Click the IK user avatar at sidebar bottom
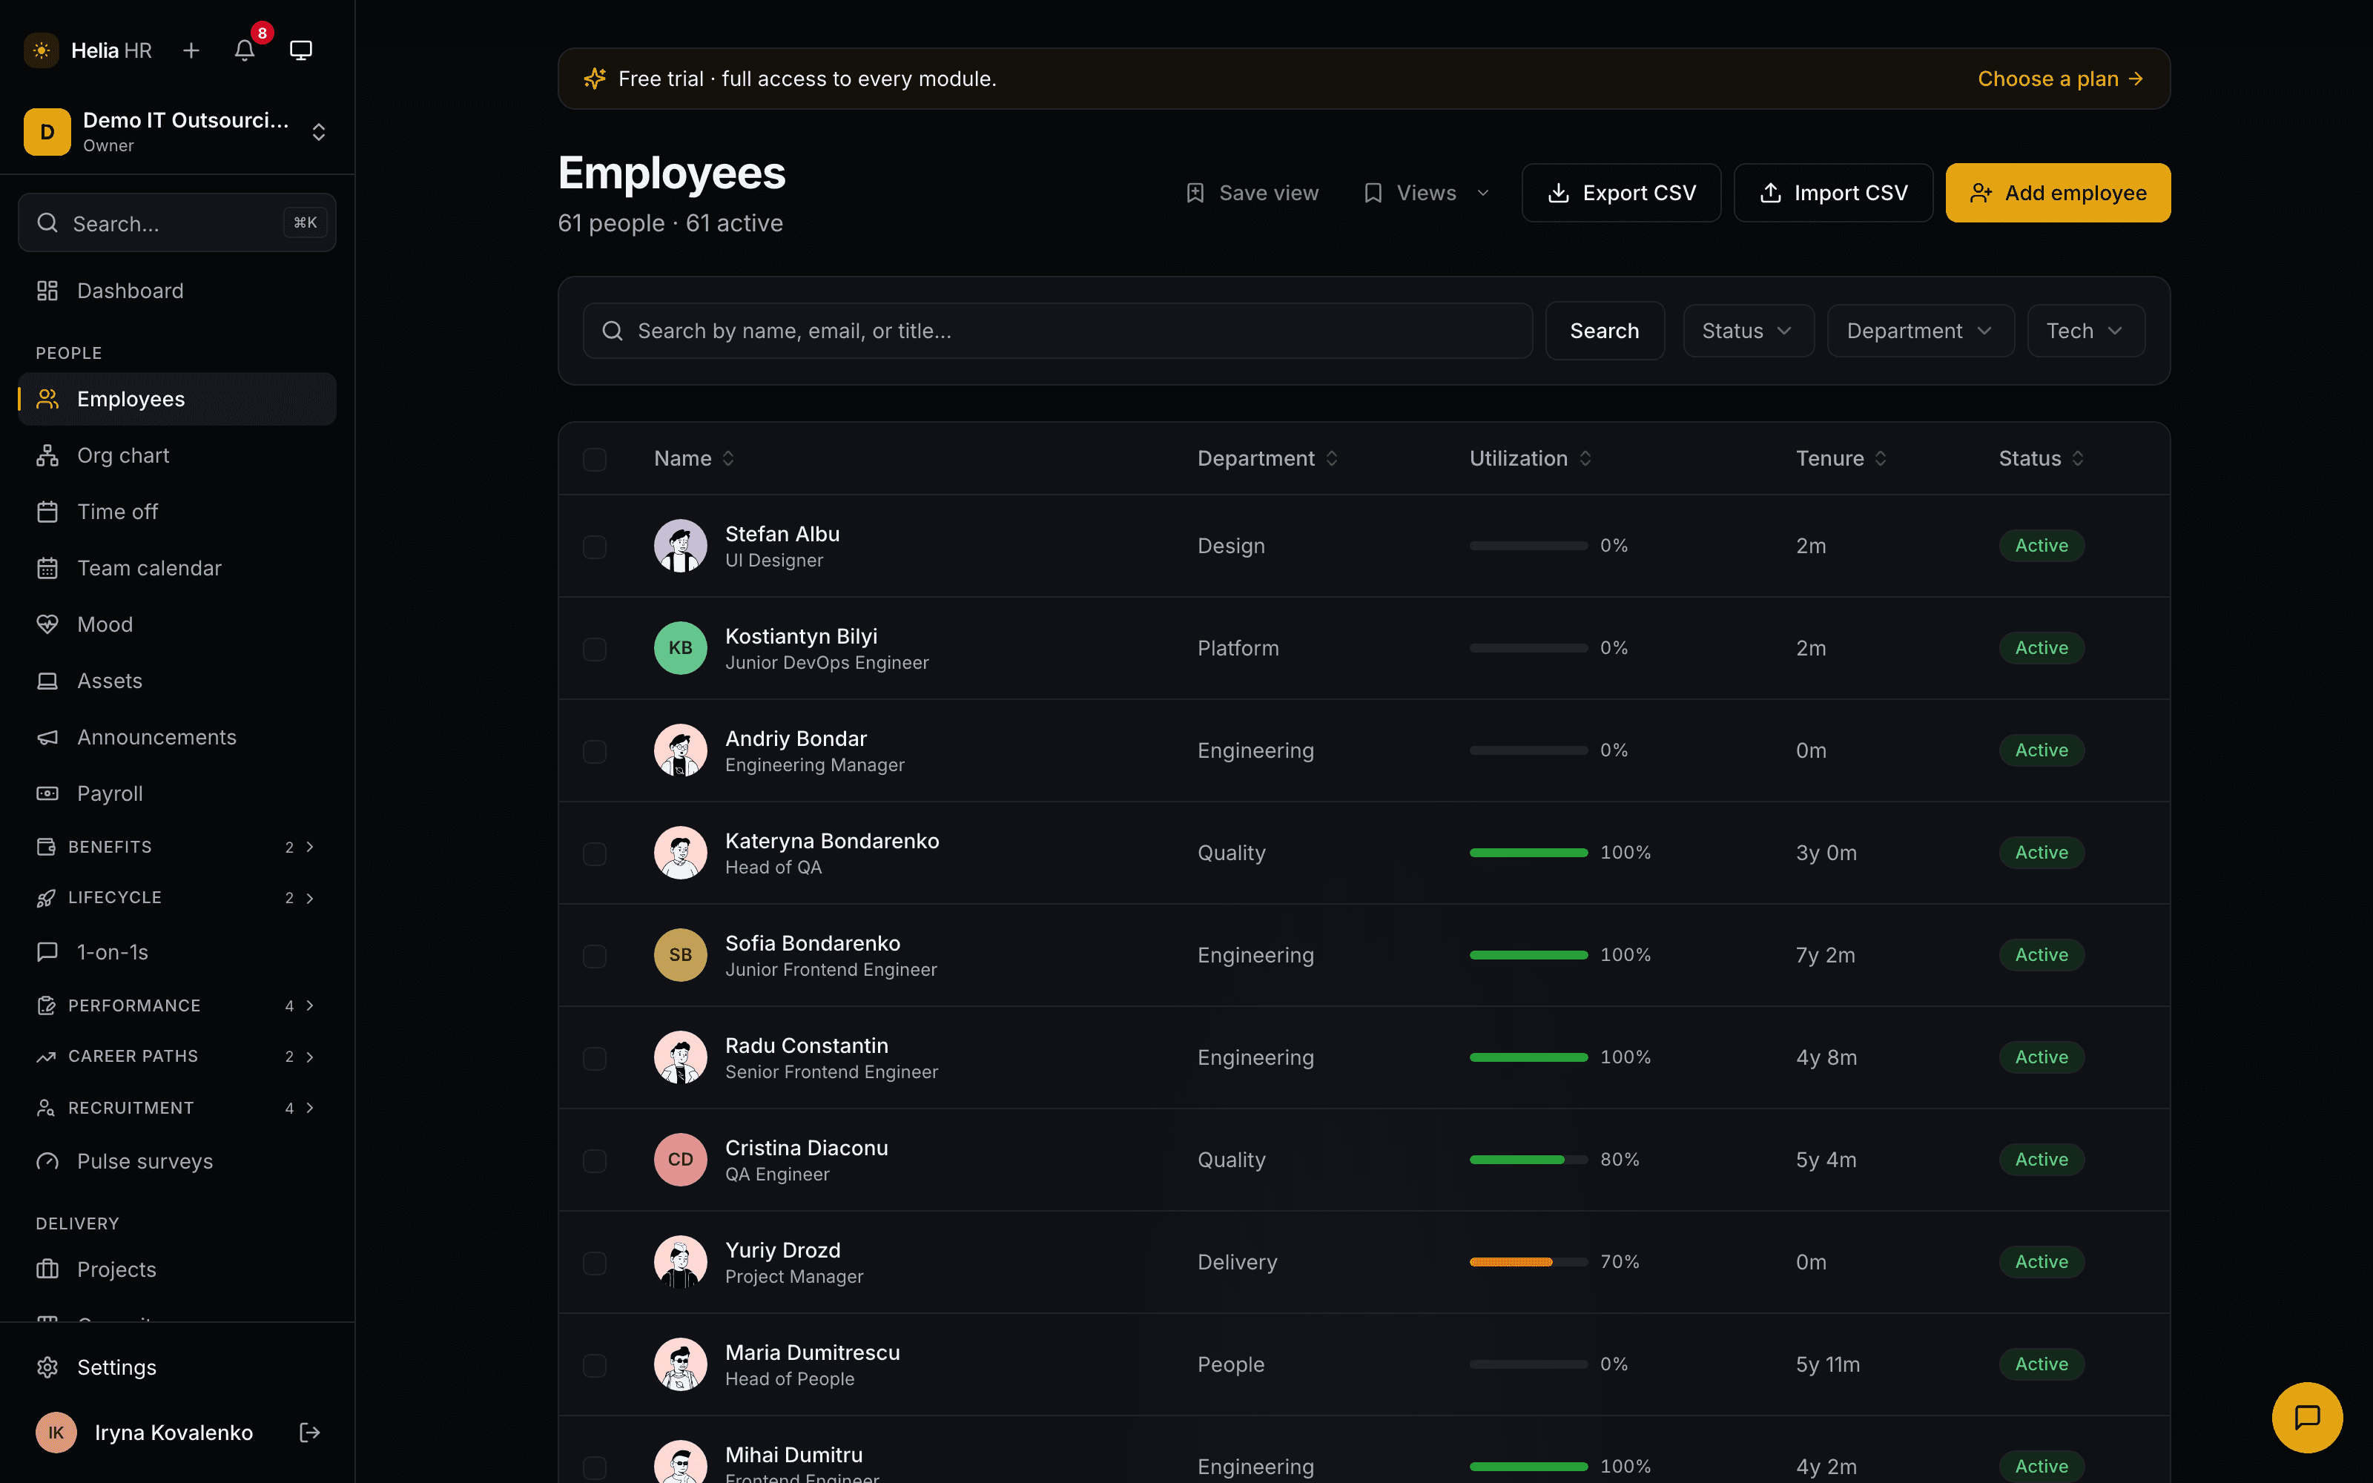 [56, 1433]
